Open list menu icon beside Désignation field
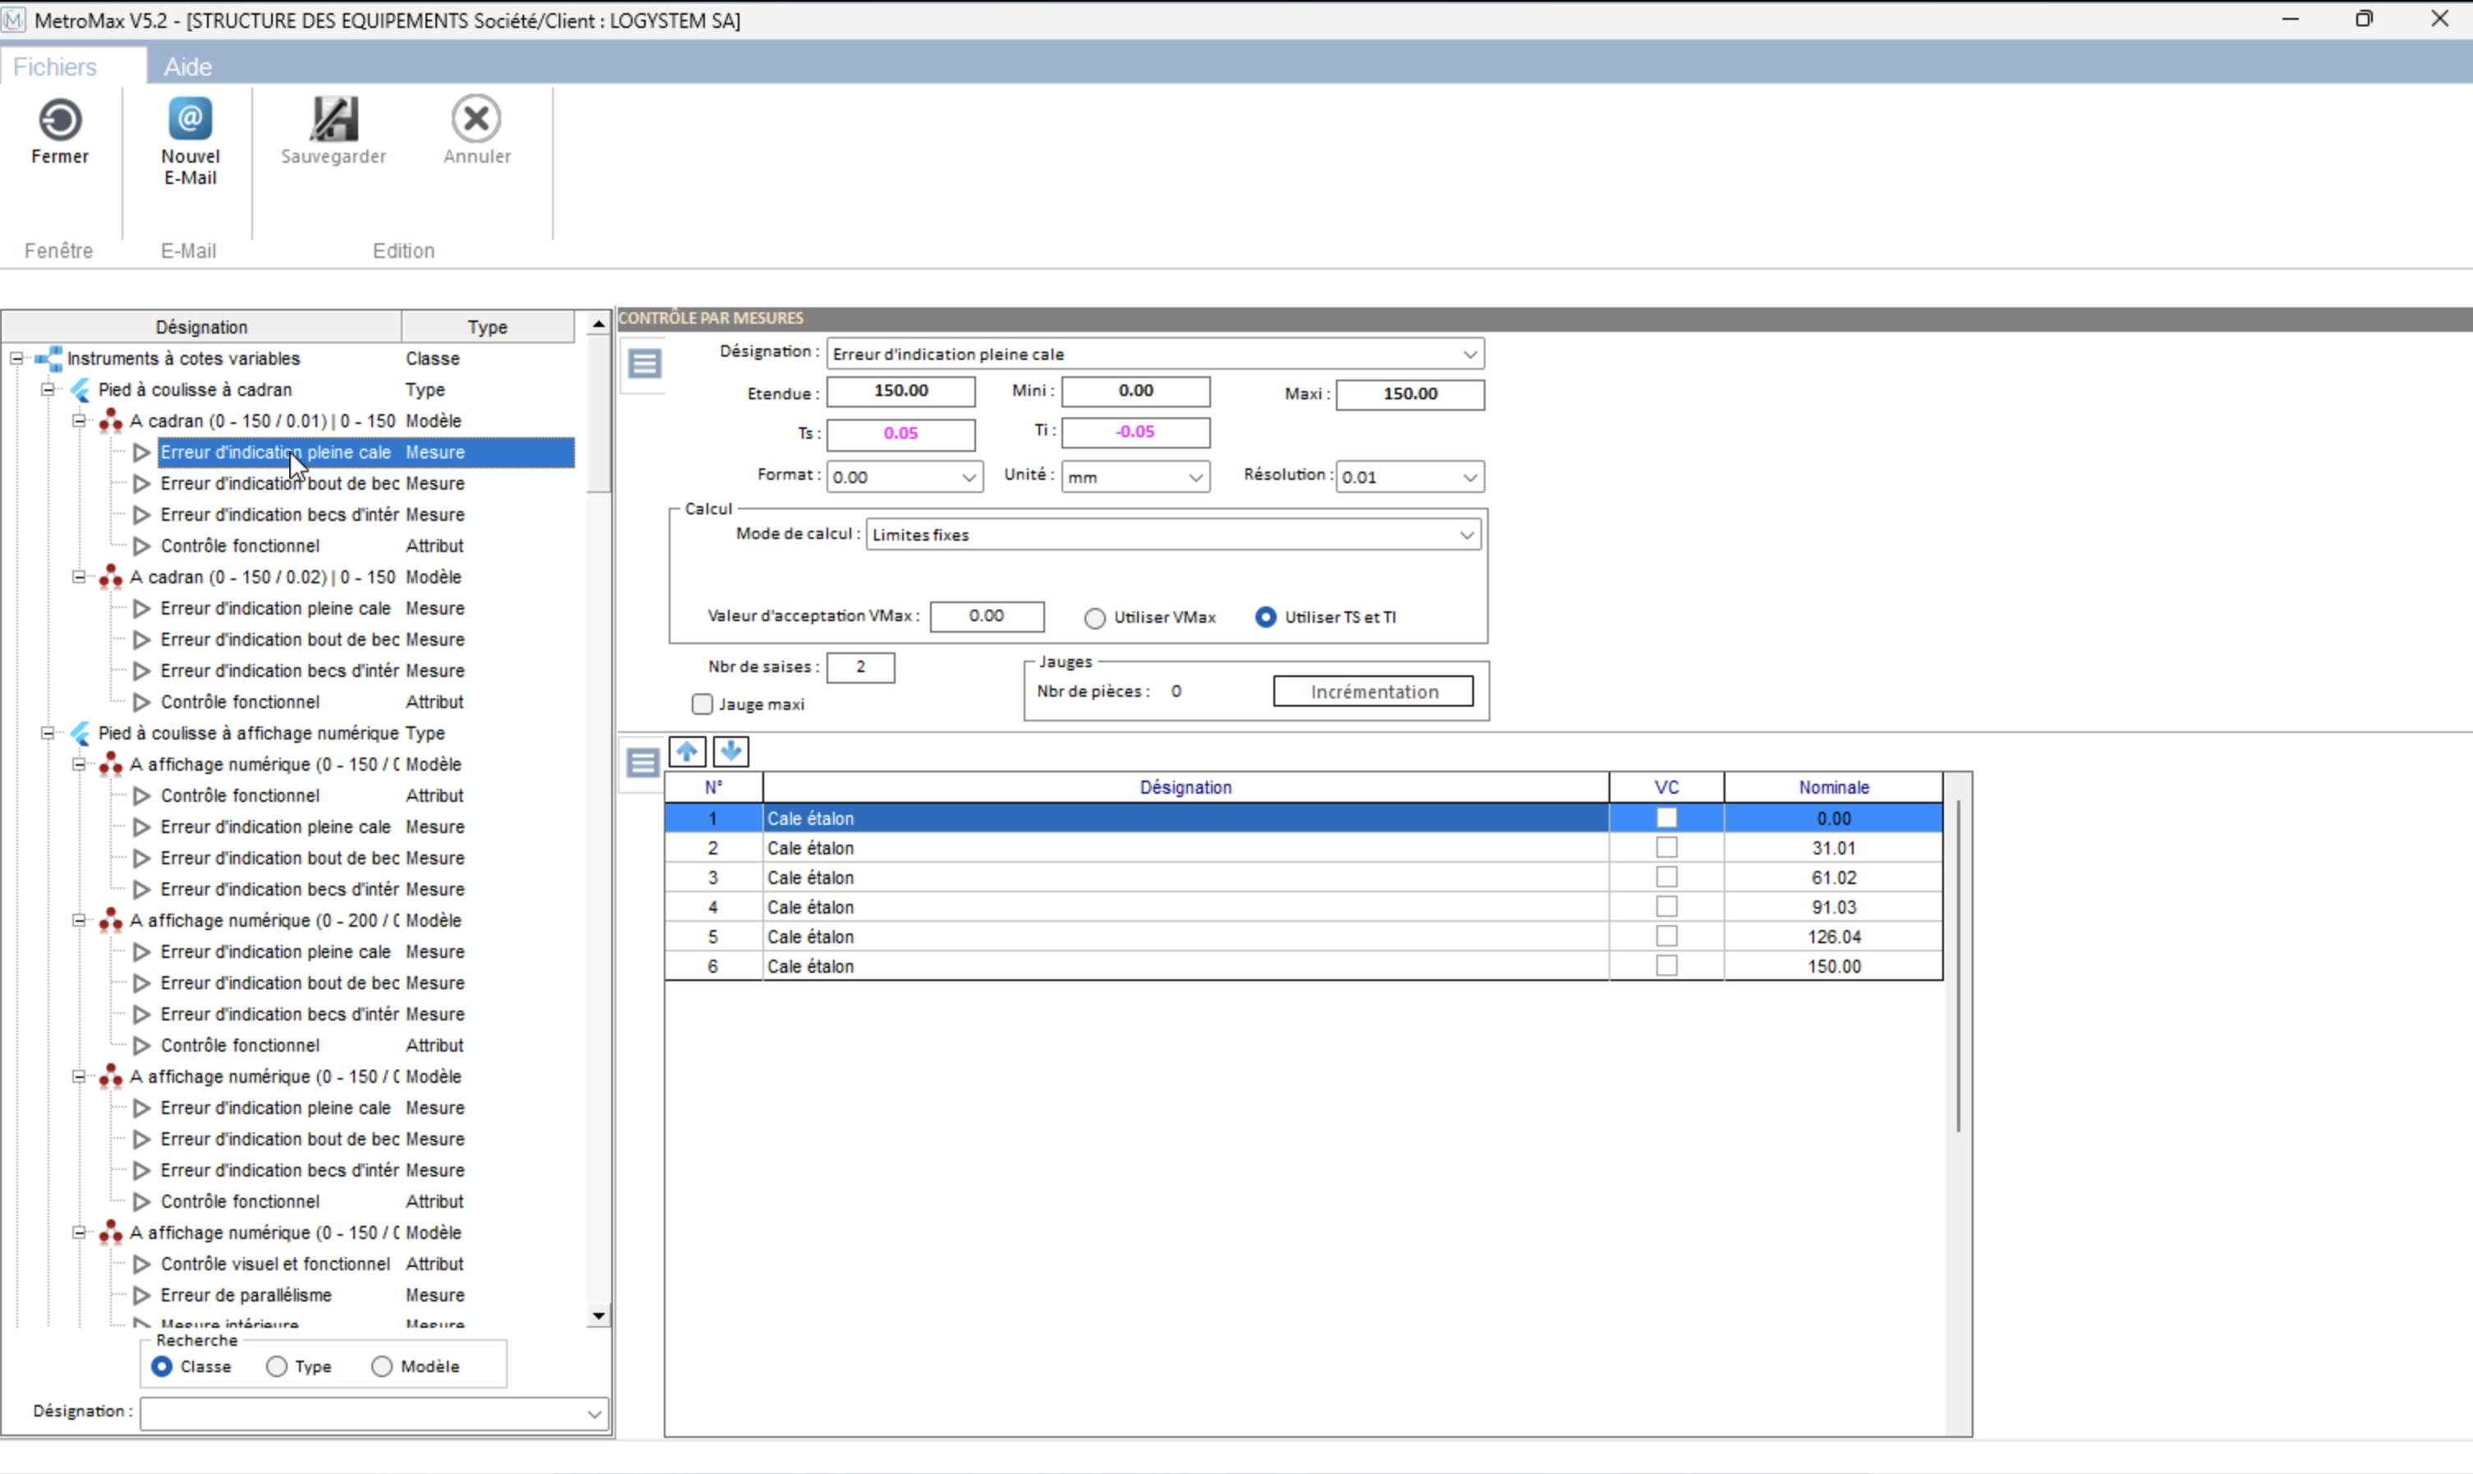 645,365
